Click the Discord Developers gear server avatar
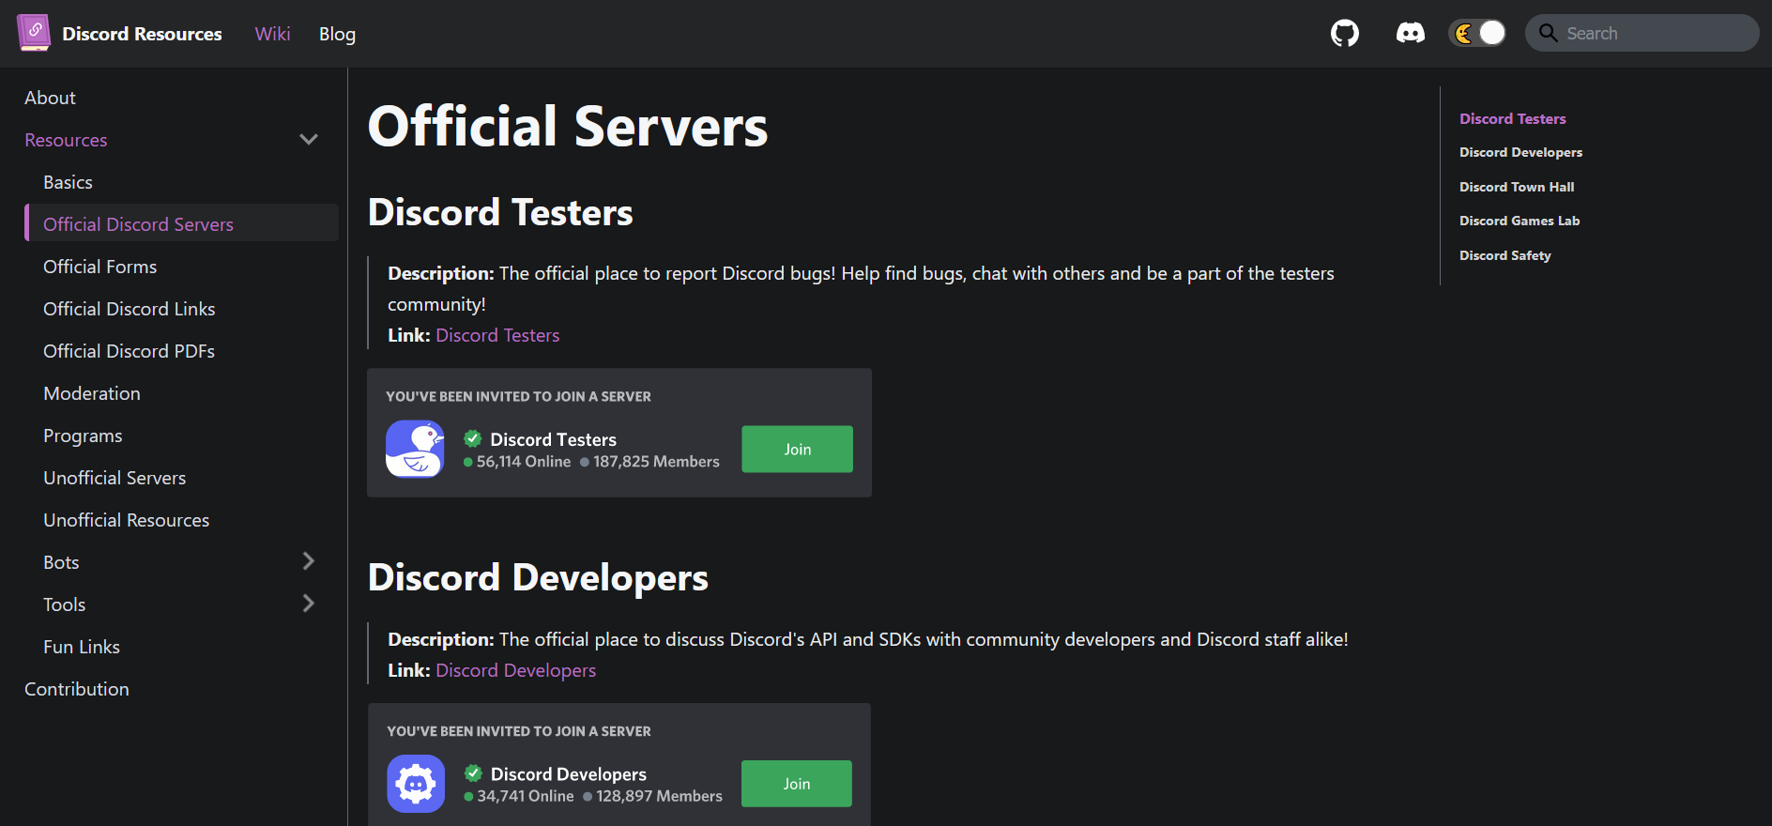This screenshot has height=826, width=1772. (x=416, y=784)
